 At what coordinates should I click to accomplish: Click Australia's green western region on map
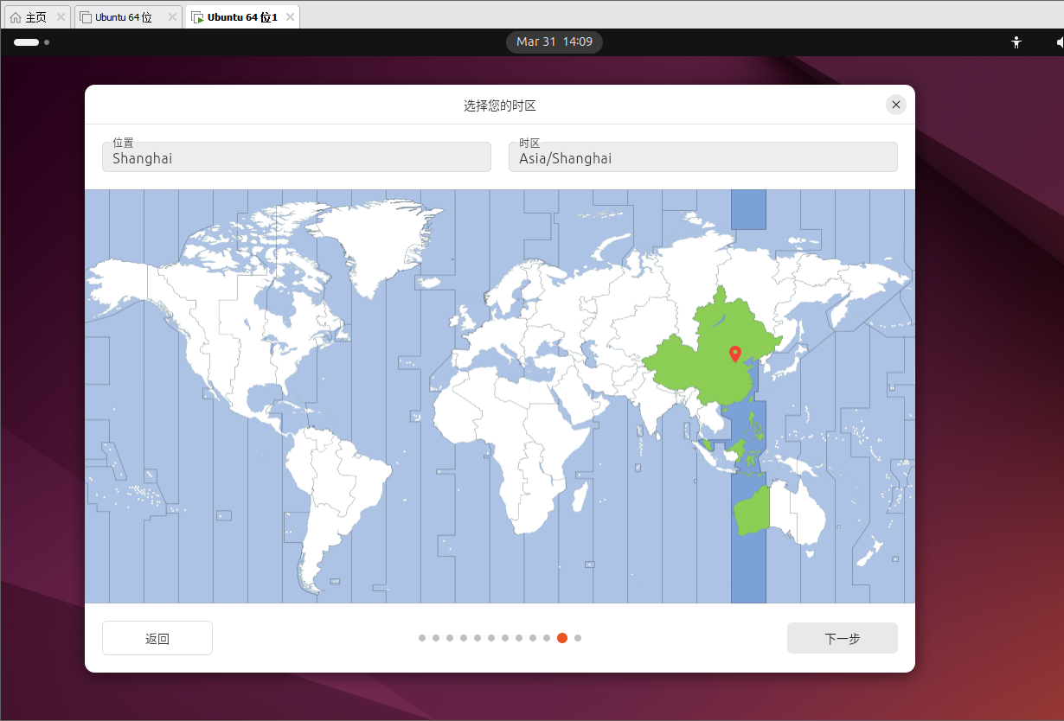coord(751,512)
